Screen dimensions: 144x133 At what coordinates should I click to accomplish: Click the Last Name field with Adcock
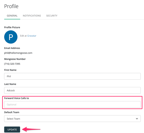(72, 90)
